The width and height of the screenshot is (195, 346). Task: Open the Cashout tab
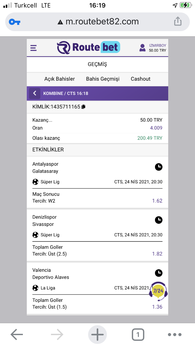140,79
